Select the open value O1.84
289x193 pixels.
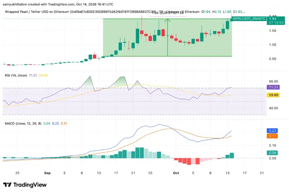pos(206,12)
